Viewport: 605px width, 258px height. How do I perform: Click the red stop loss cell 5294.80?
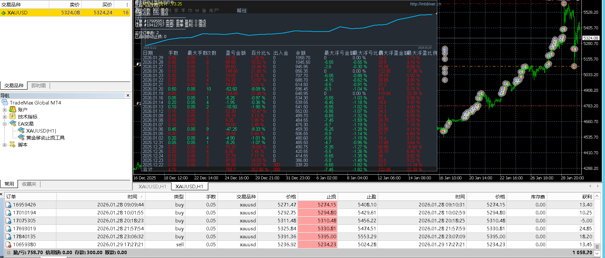318,213
